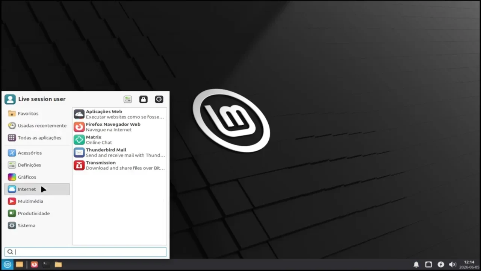Open file manager from taskbar folder icon

(58, 264)
